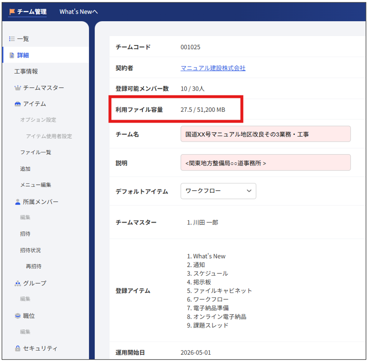Image resolution: width=367 pixels, height=361 pixels.
Task: Open グループ section in sidebar
Action: point(35,283)
